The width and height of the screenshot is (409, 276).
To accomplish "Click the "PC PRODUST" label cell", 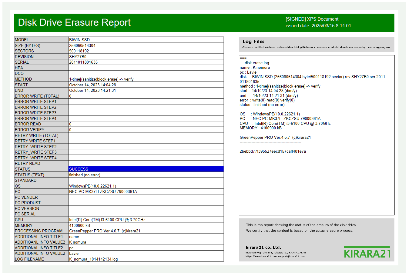I will (x=41, y=203).
